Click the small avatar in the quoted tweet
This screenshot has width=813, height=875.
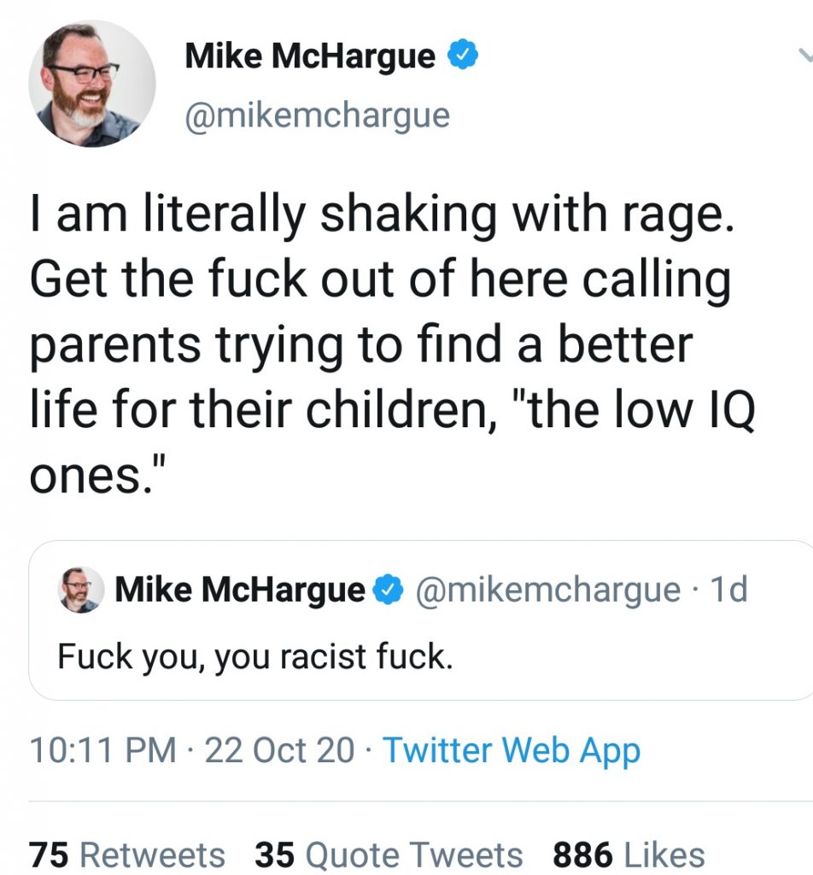point(80,590)
